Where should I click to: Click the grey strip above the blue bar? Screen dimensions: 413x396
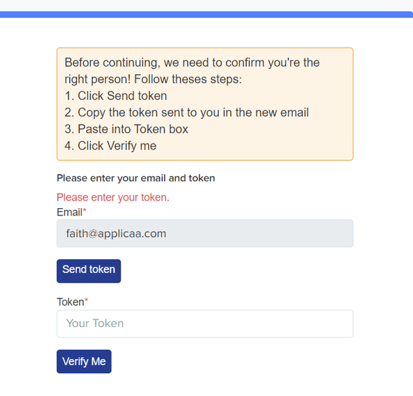tap(206, 5)
